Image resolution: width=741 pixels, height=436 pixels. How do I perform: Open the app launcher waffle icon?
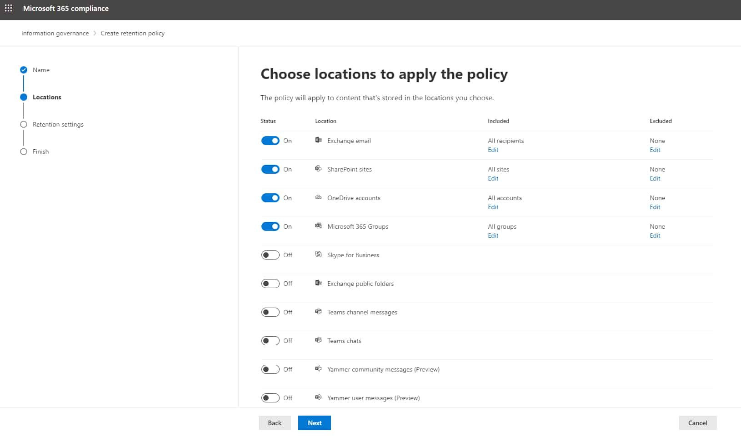(x=8, y=8)
